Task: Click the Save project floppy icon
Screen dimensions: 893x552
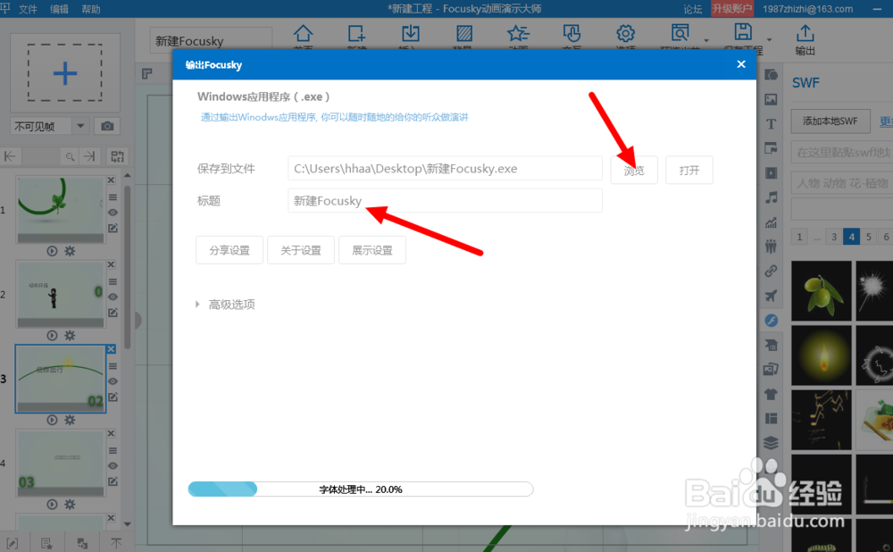Action: coord(743,32)
